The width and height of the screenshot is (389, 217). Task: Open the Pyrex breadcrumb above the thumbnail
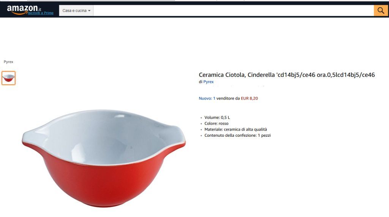[x=8, y=62]
